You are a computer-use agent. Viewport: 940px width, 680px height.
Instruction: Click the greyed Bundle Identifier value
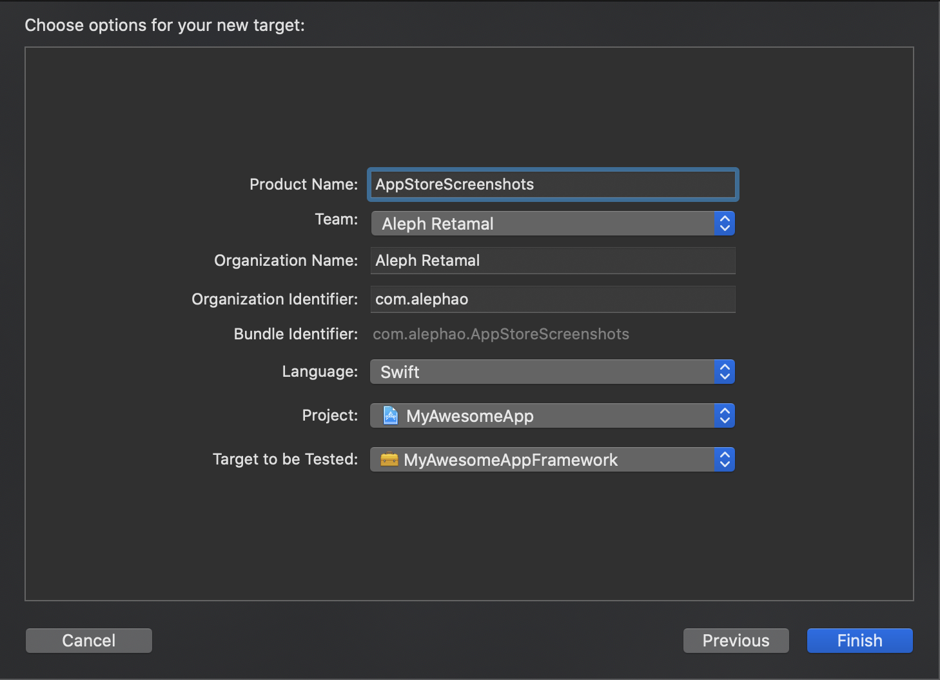[501, 334]
